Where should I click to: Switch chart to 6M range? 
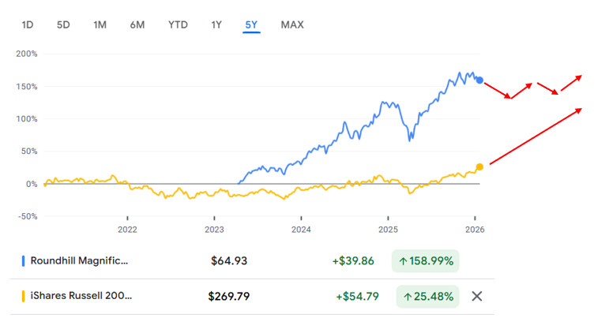pyautogui.click(x=137, y=24)
